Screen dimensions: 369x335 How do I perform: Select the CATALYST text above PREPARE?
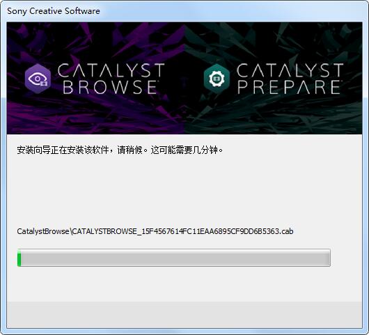(x=290, y=70)
